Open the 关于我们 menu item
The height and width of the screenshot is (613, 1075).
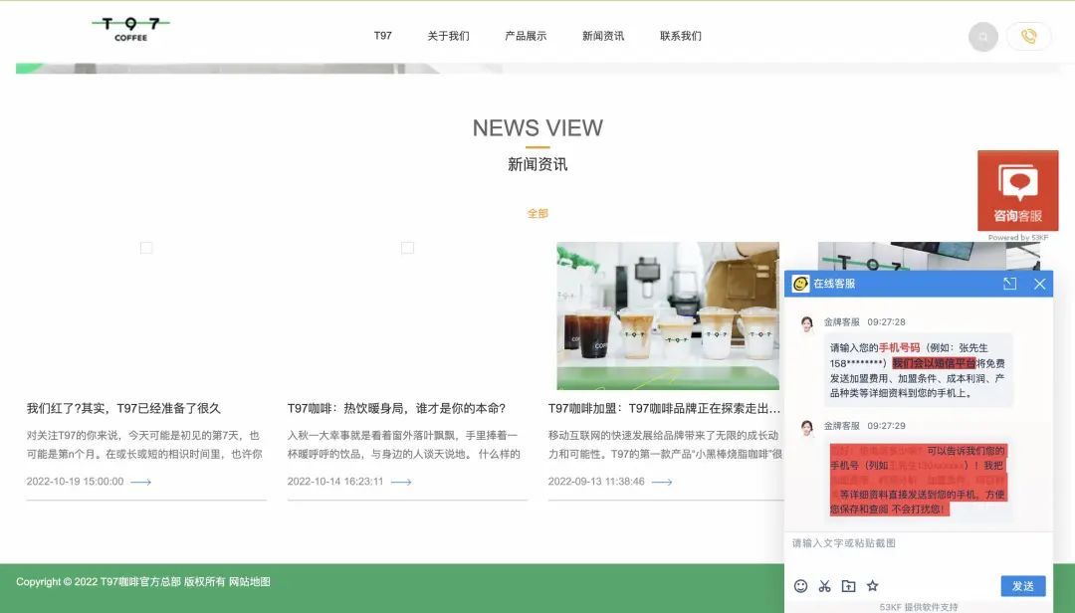click(x=448, y=36)
